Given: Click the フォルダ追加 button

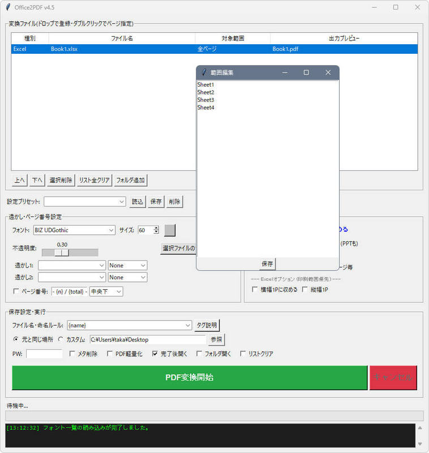Looking at the screenshot, I should (130, 180).
